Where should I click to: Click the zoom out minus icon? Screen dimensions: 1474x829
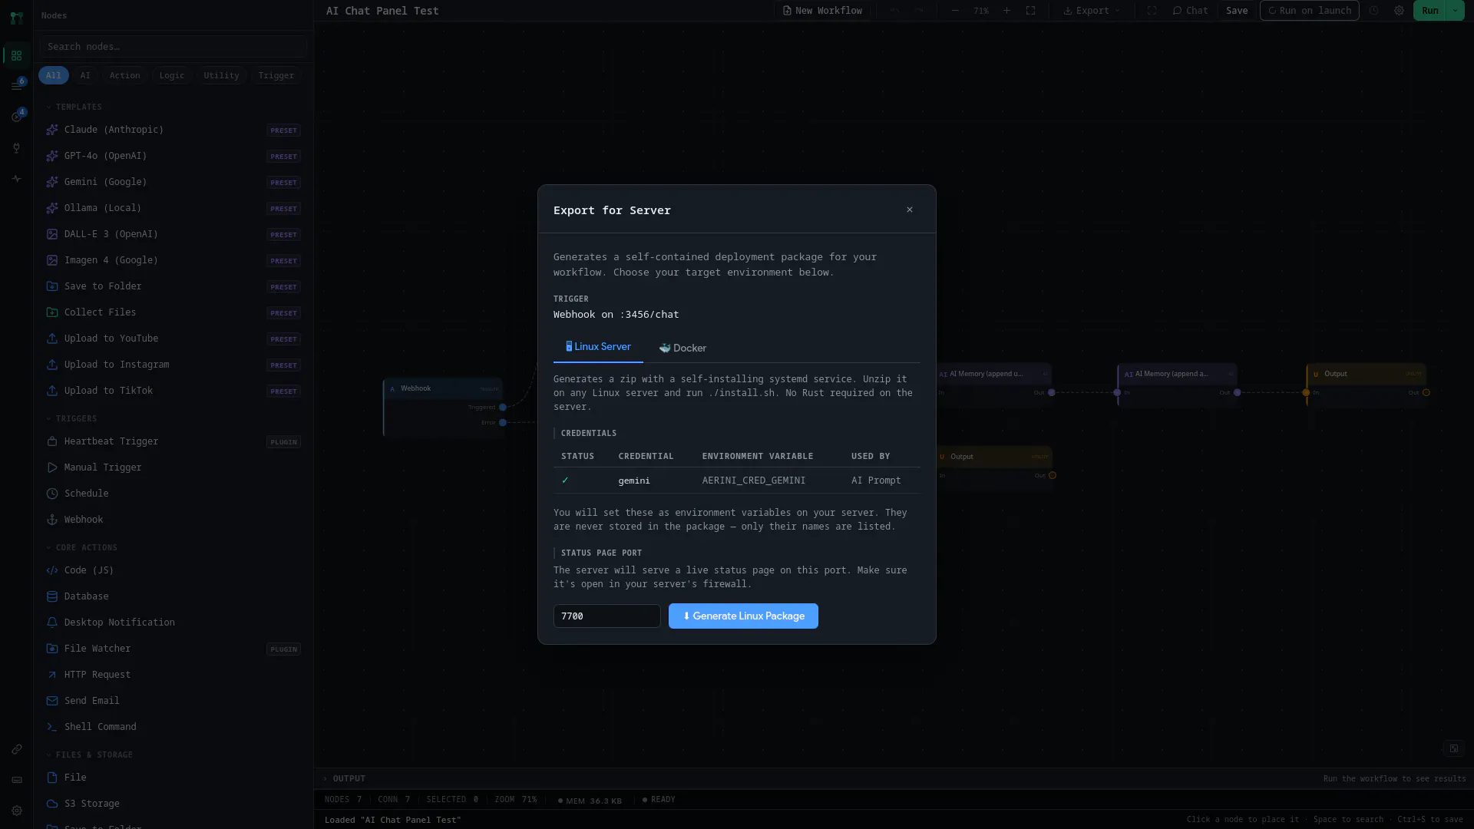tap(955, 11)
